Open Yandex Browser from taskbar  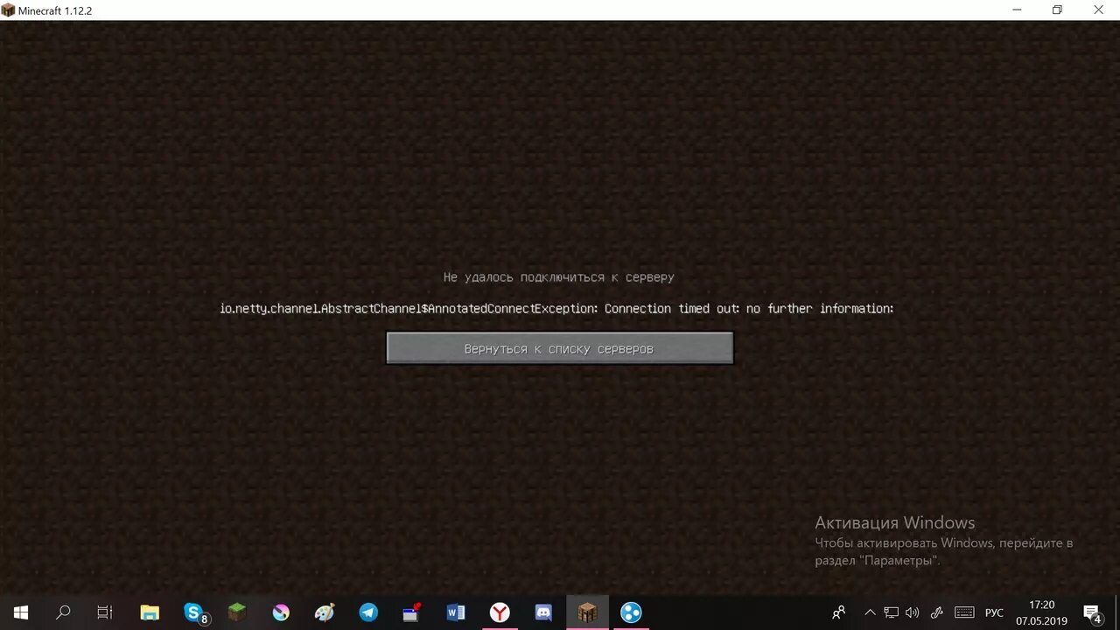[500, 612]
